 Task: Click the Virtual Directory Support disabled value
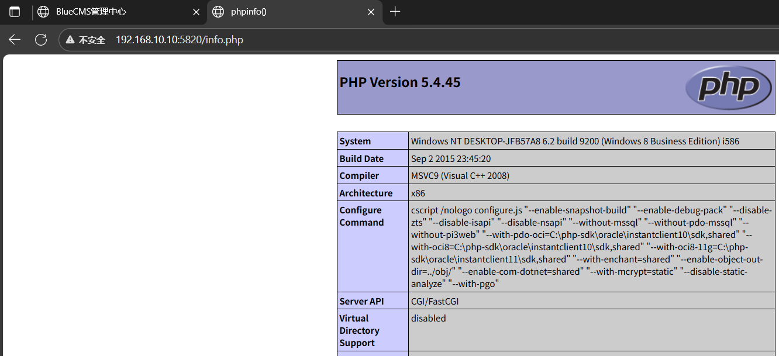(428, 319)
